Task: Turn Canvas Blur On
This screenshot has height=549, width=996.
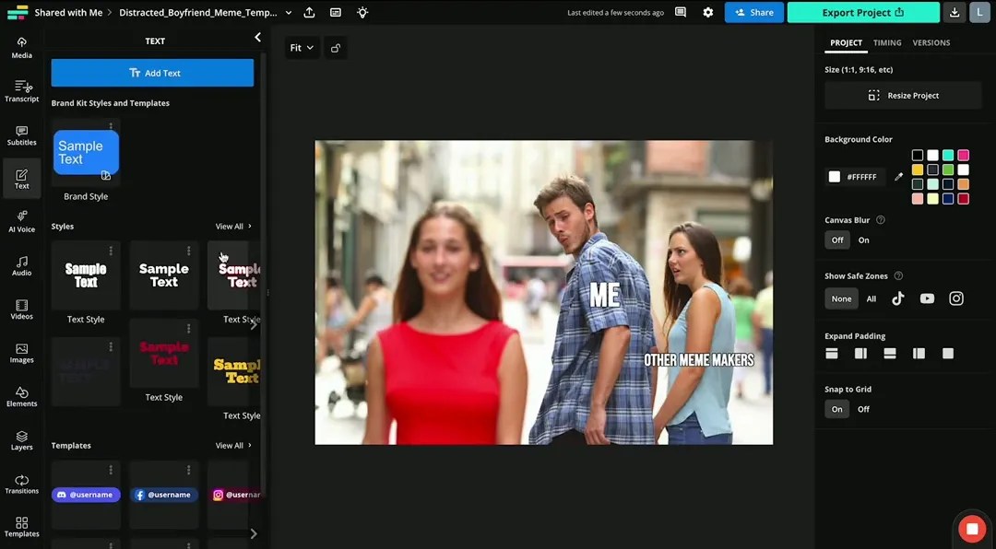Action: click(863, 239)
